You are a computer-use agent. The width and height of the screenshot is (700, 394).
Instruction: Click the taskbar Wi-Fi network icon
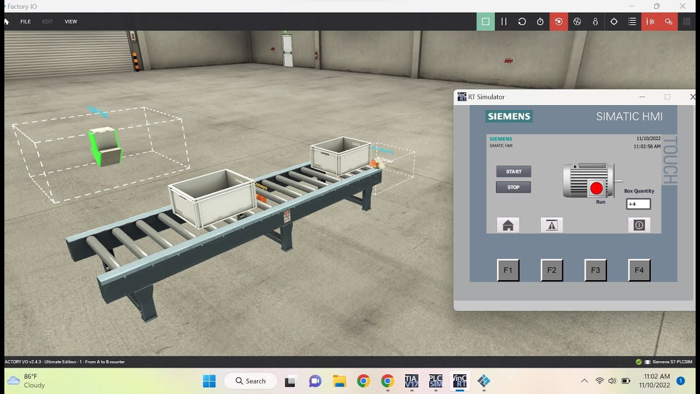[x=599, y=381]
